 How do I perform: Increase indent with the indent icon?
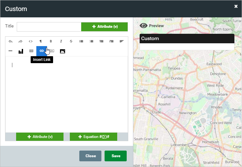point(112,41)
